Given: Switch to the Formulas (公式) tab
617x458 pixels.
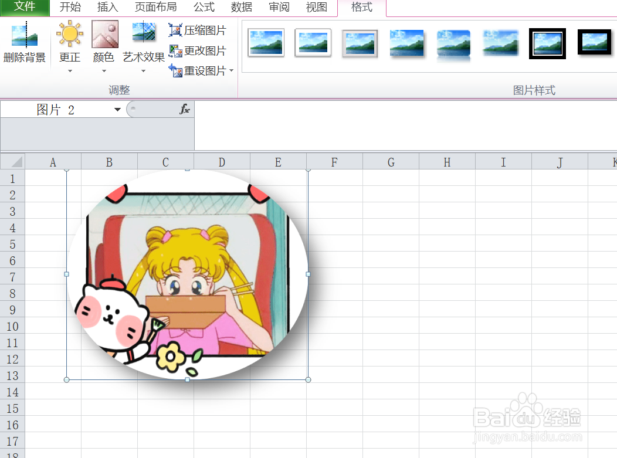Looking at the screenshot, I should [x=204, y=7].
